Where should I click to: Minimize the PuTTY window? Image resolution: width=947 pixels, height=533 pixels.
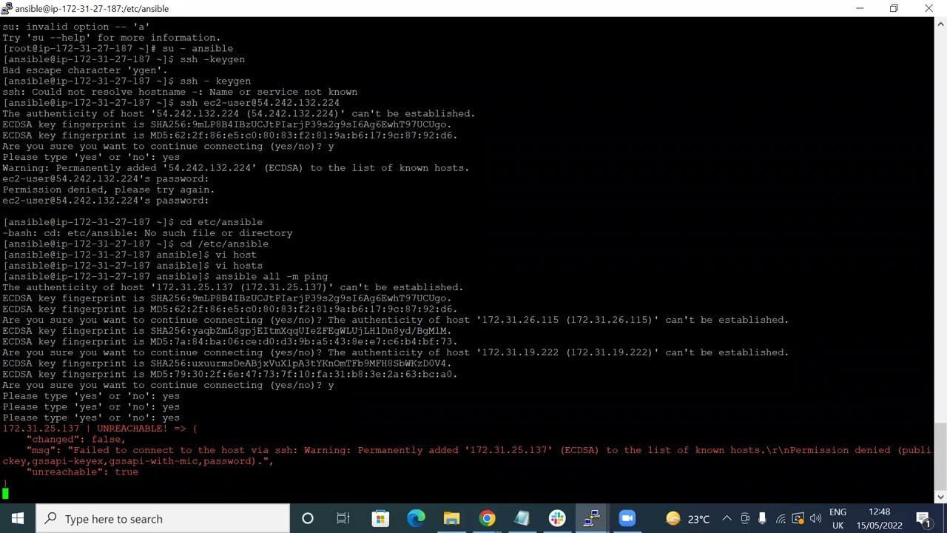[860, 8]
